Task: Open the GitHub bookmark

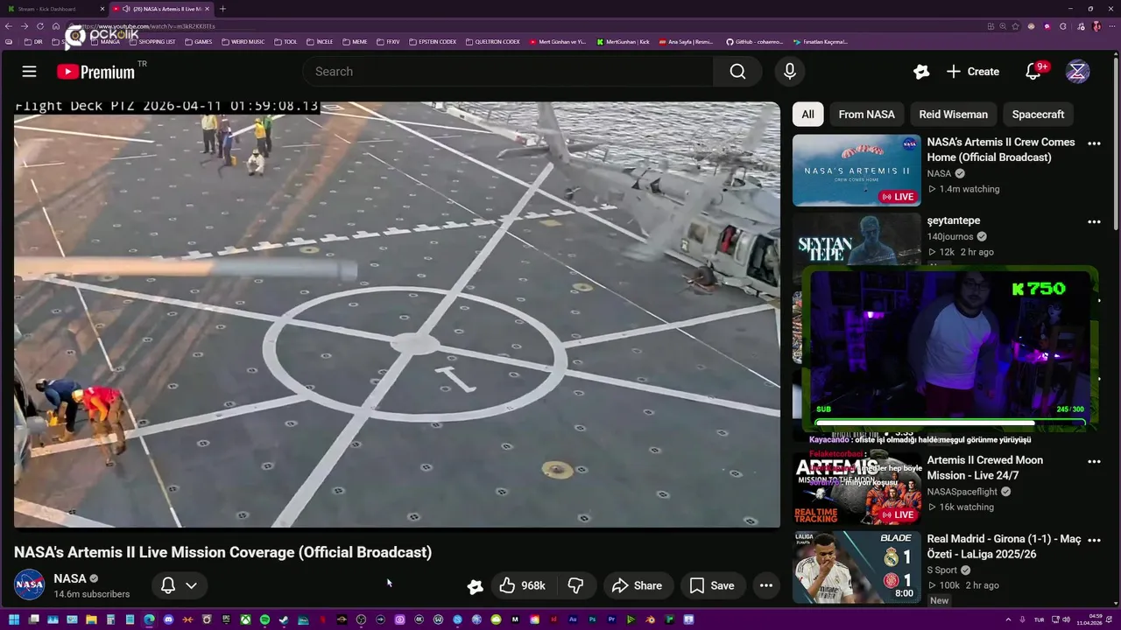Action: tap(755, 42)
